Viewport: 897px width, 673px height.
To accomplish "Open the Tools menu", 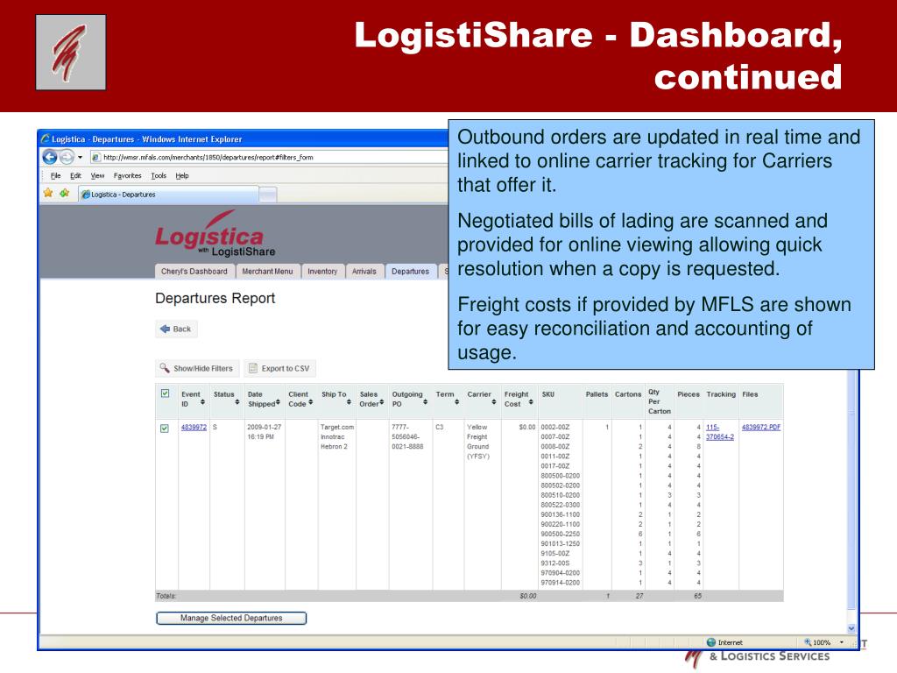I will [x=159, y=175].
